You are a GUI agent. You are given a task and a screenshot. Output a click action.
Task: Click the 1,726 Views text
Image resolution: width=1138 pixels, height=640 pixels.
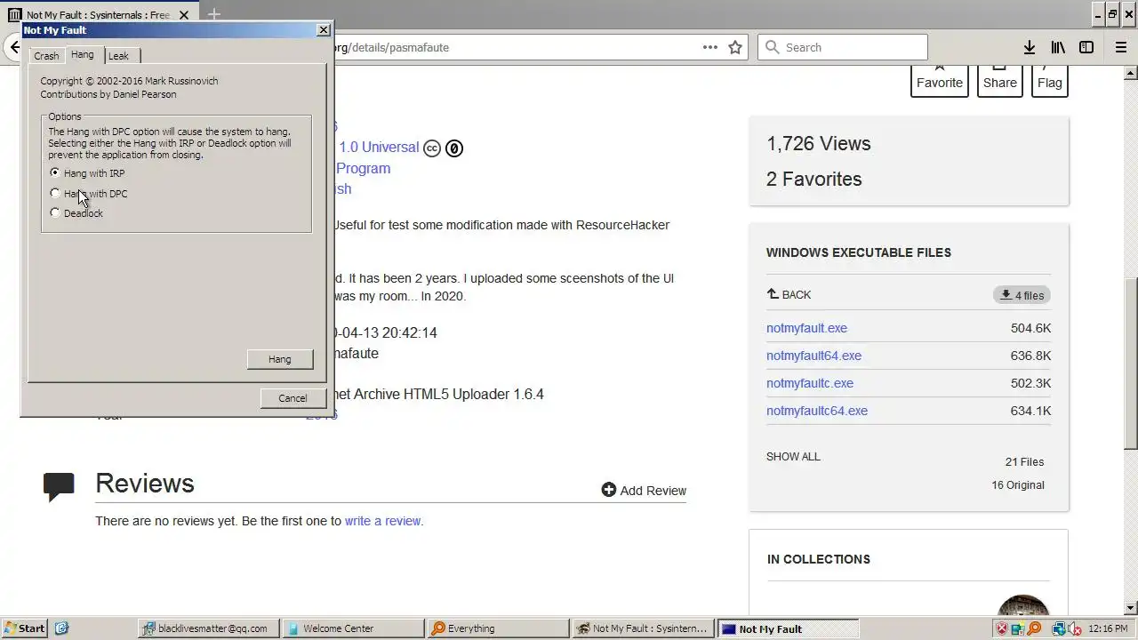click(819, 144)
